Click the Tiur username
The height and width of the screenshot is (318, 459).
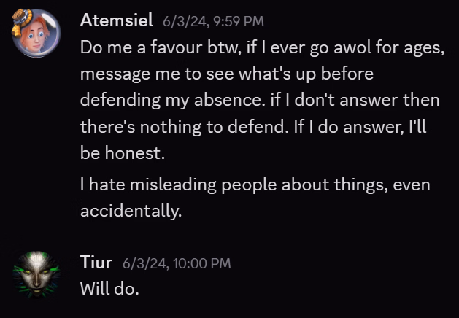tap(96, 263)
